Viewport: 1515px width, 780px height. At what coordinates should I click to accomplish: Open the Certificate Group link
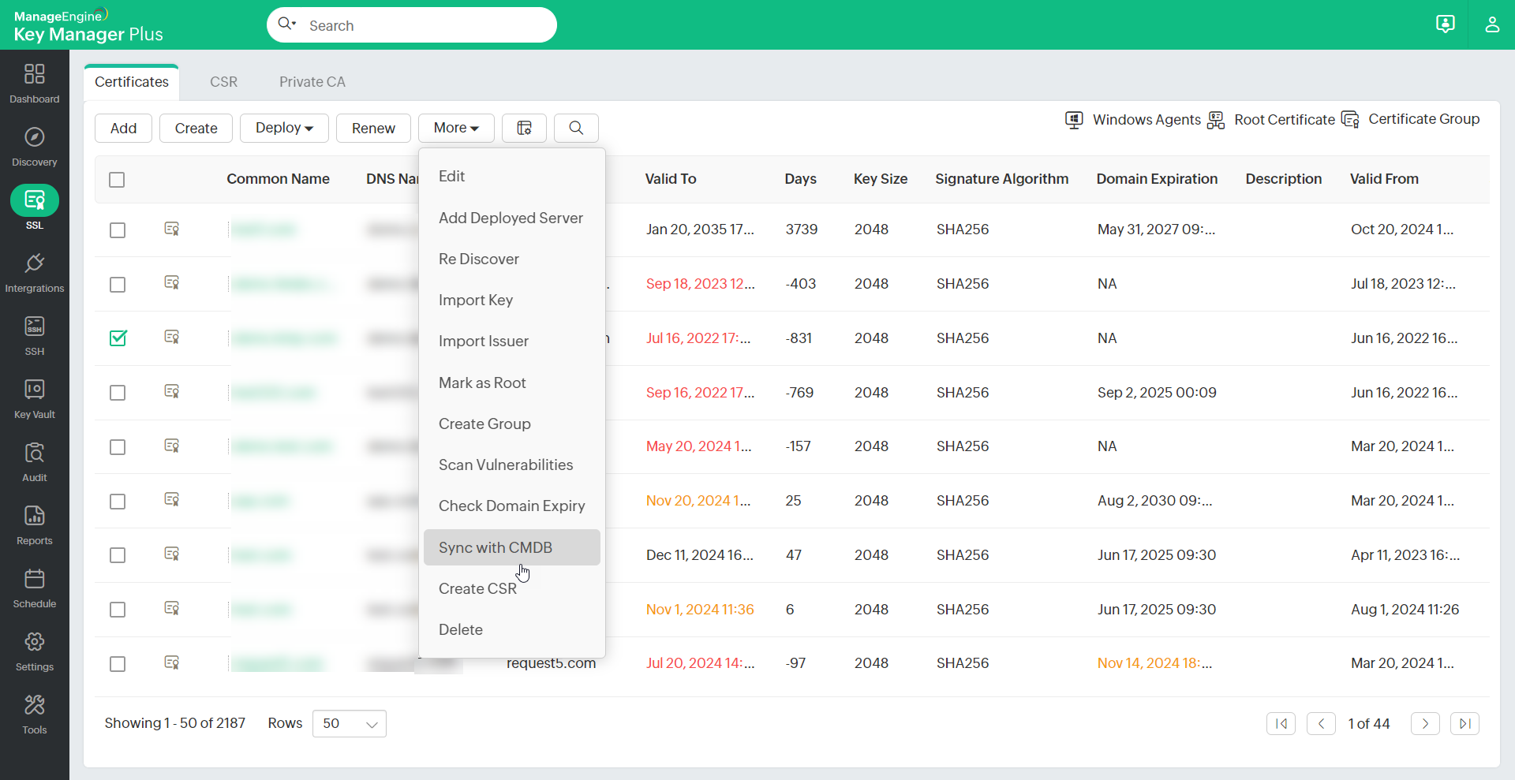click(1411, 119)
